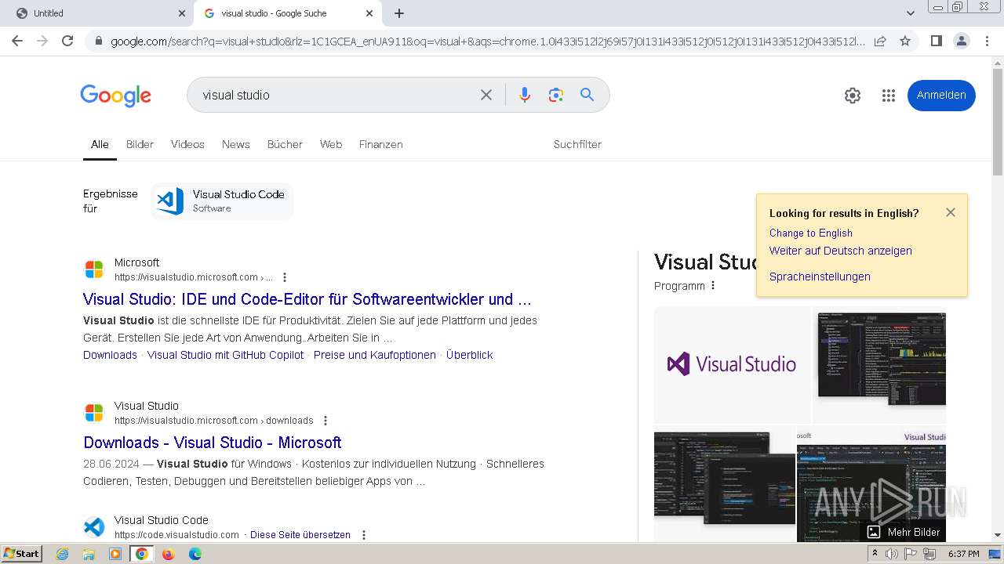The image size is (1004, 564).
Task: Launch Firefox from taskbar
Action: (168, 554)
